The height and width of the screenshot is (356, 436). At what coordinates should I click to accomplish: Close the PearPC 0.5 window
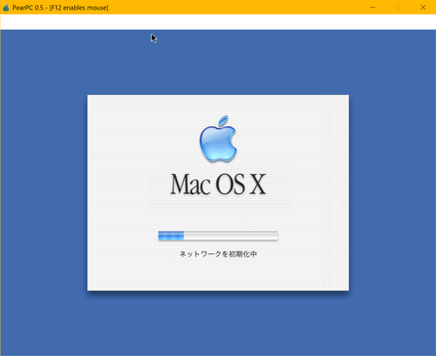tap(423, 8)
